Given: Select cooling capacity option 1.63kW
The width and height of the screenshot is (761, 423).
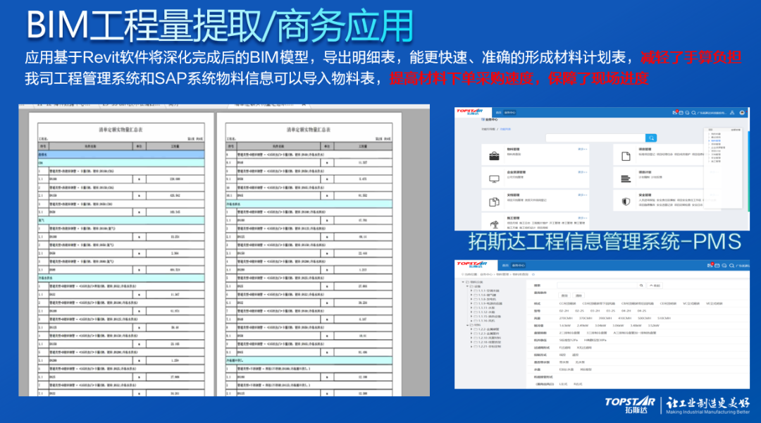Looking at the screenshot, I should click(x=565, y=326).
